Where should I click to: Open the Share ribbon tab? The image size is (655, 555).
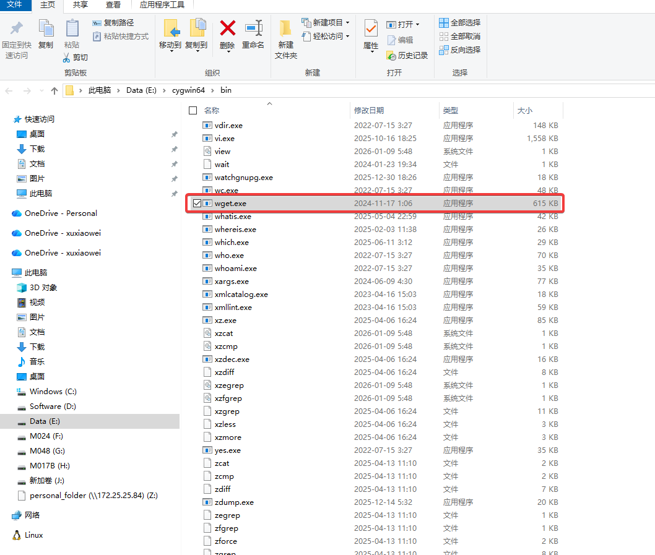click(80, 5)
